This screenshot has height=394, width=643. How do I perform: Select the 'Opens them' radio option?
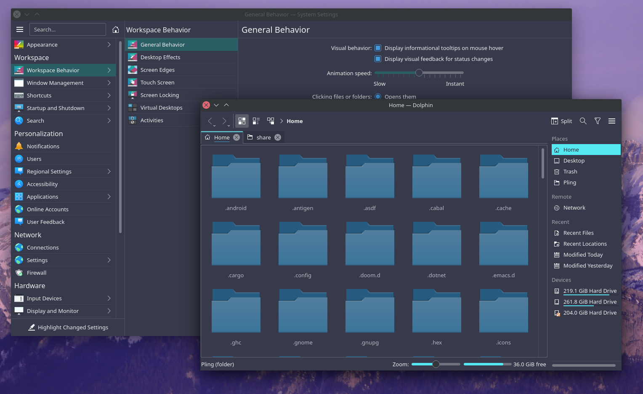(x=378, y=97)
